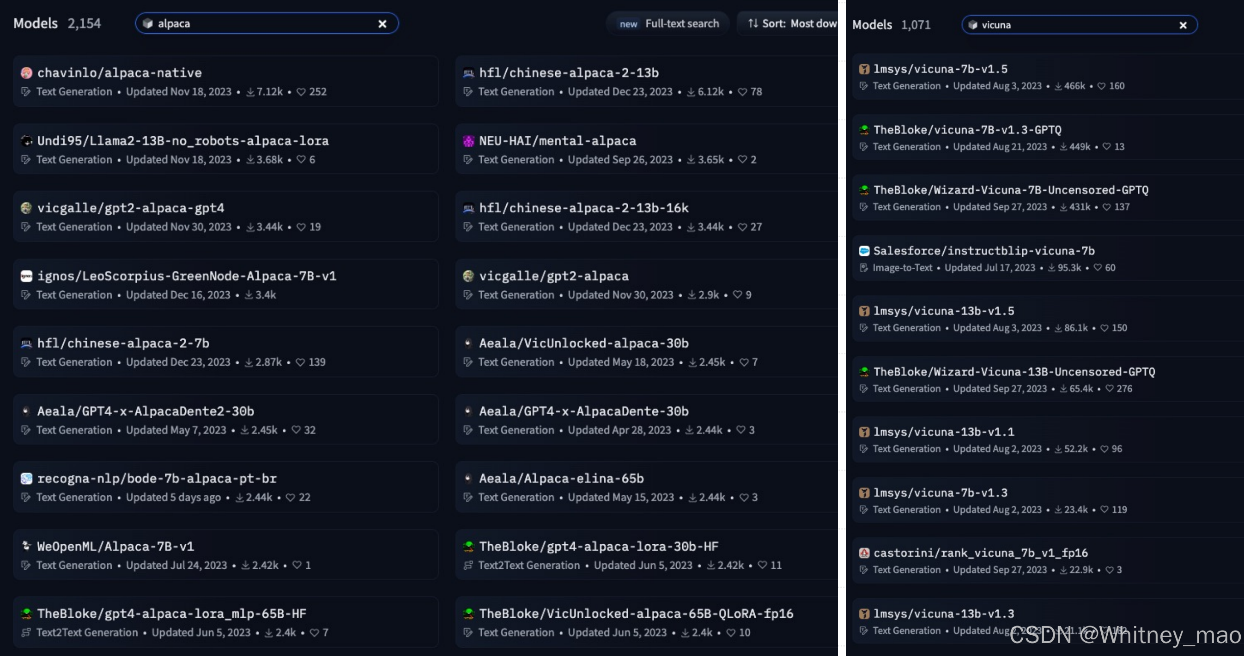Click avatar beside hfl/chinese-alpaca-2-7b
The width and height of the screenshot is (1244, 656).
pos(26,343)
